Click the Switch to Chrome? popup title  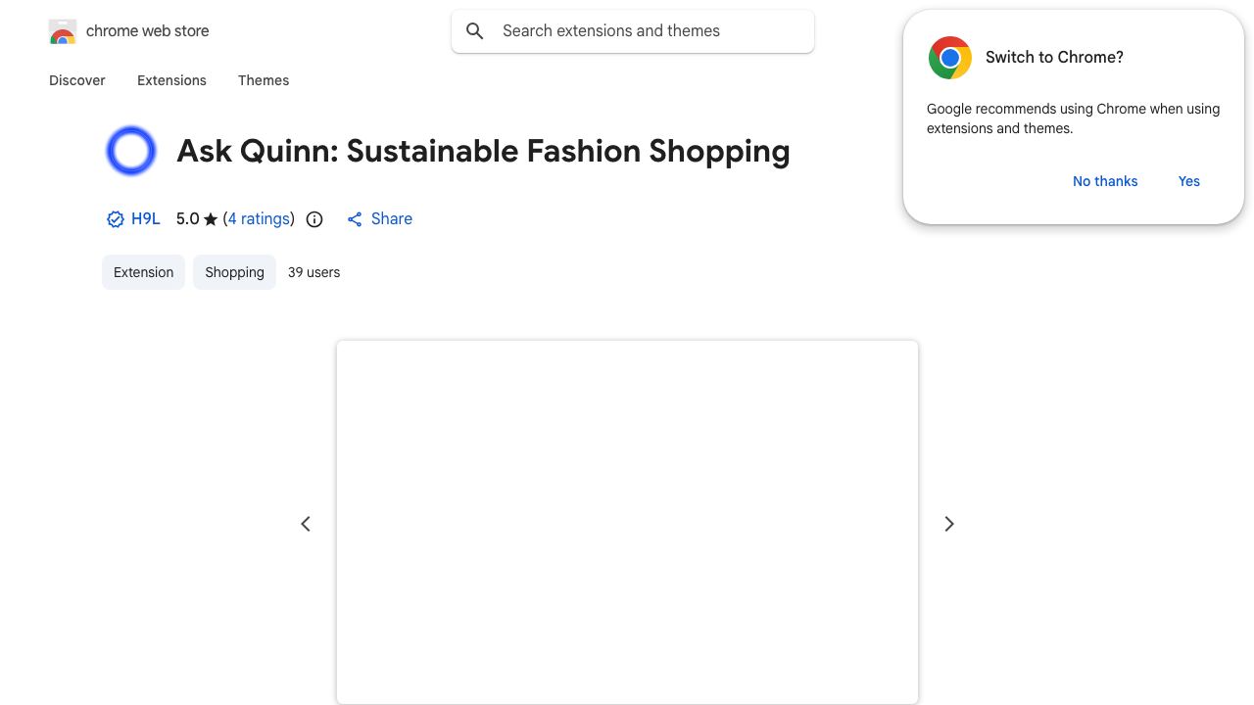[x=1054, y=58]
